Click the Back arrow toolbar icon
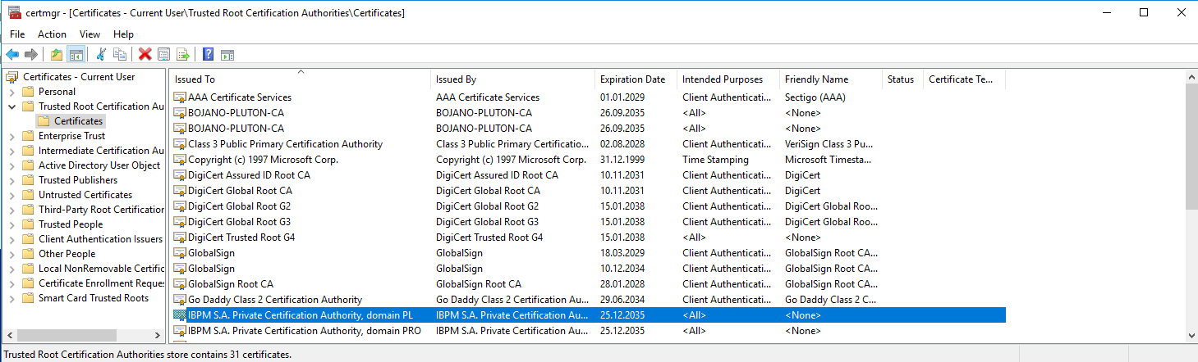This screenshot has height=362, width=1198. (12, 54)
